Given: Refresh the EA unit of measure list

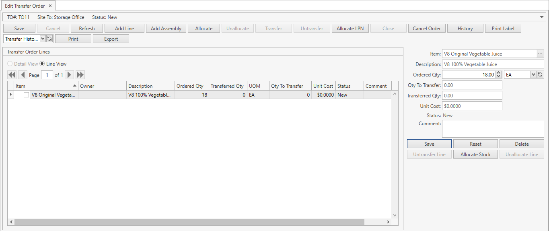Looking at the screenshot, I should pyautogui.click(x=540, y=74).
